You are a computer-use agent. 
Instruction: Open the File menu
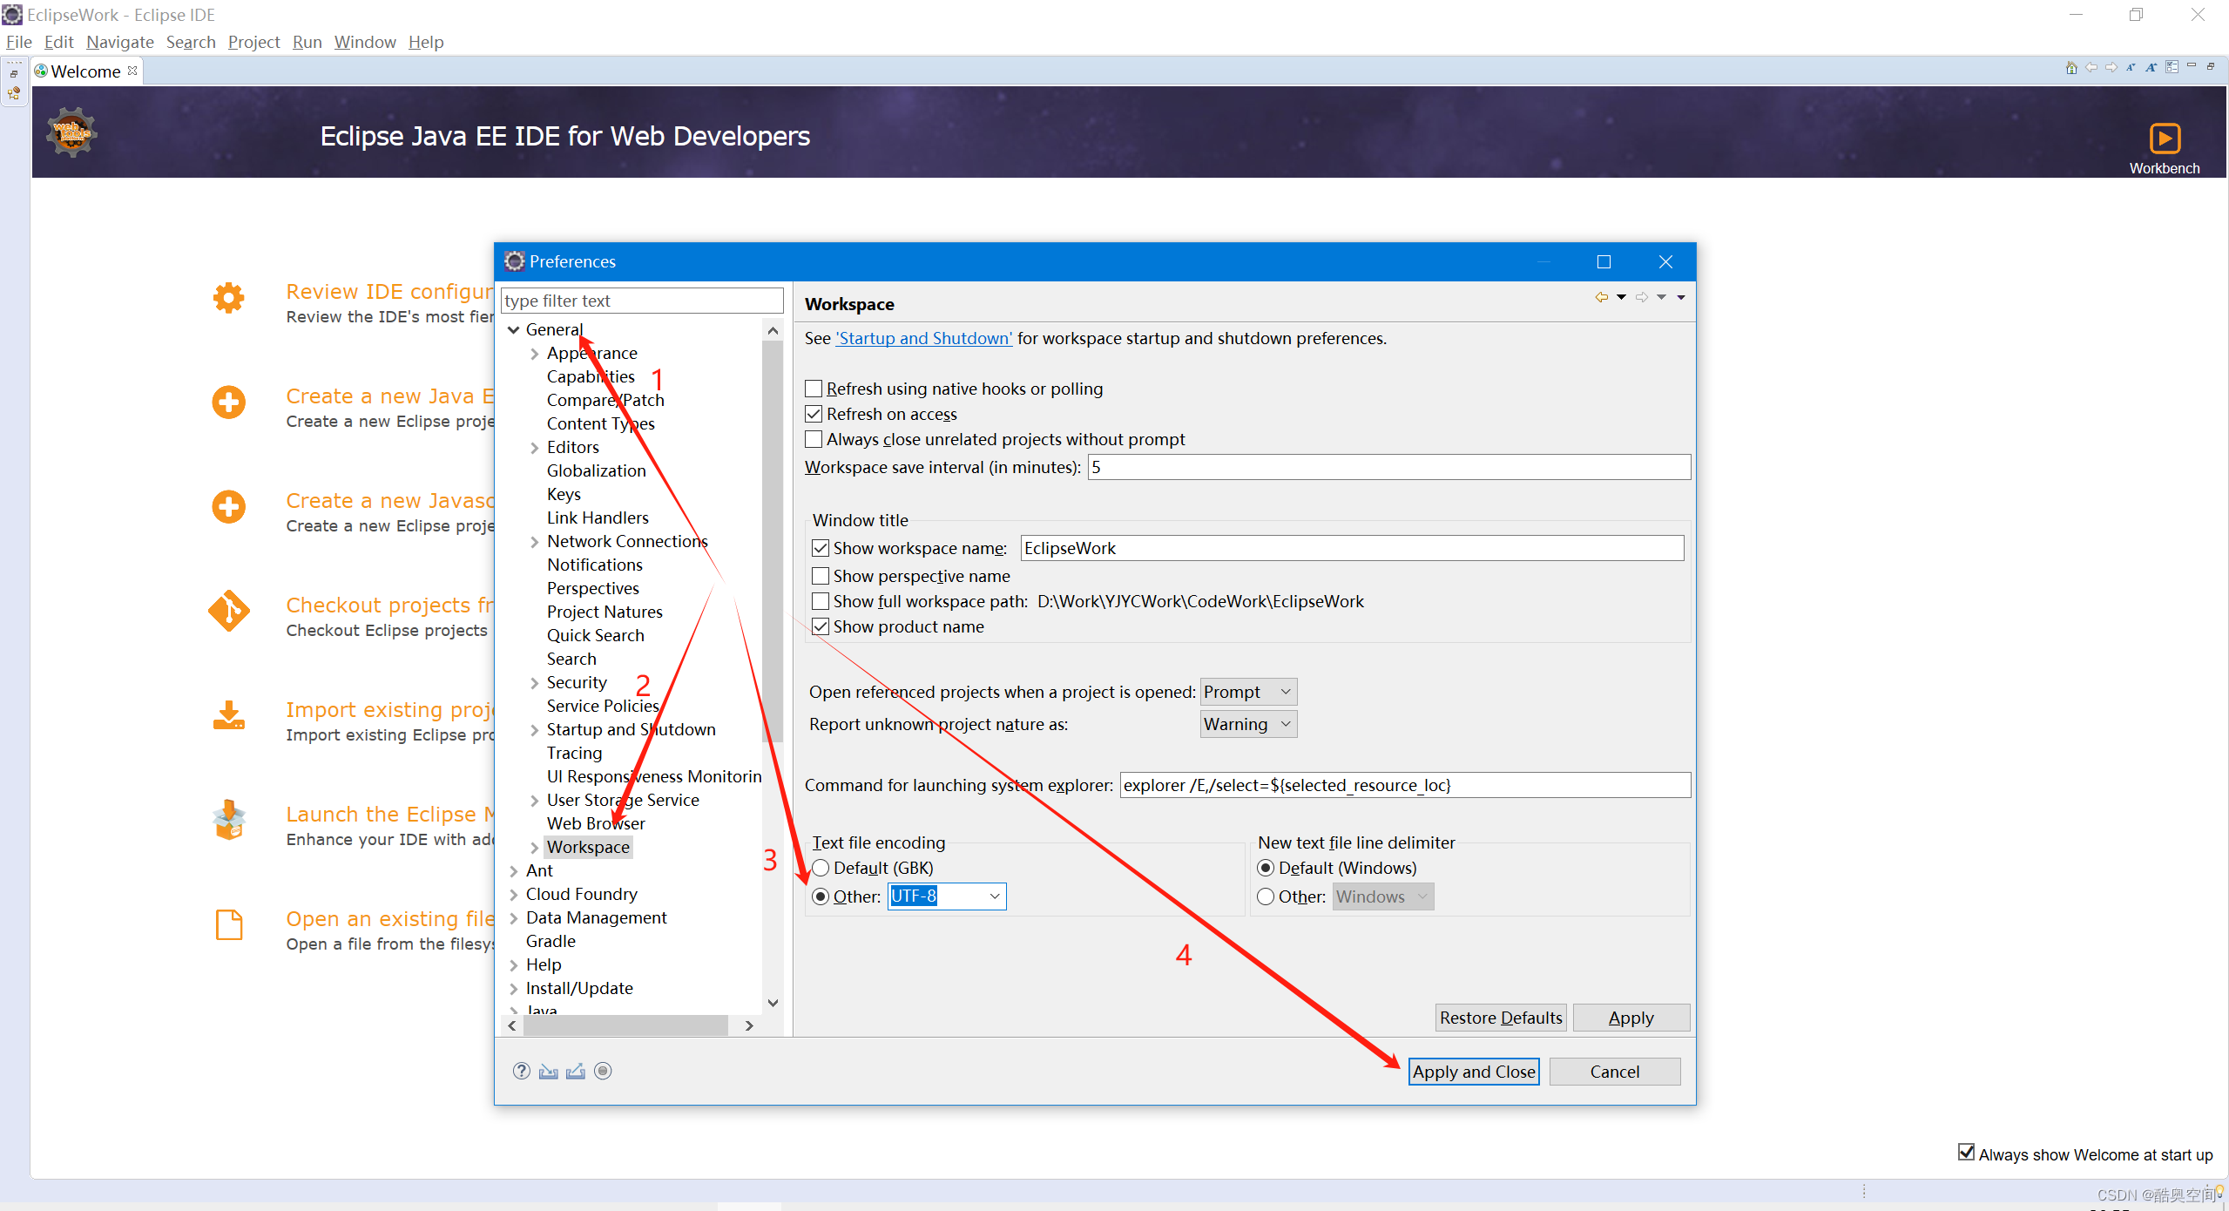point(18,42)
